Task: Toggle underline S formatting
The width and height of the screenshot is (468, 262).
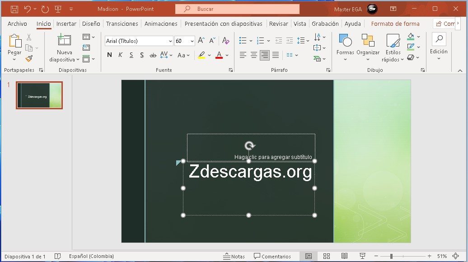Action: [131, 55]
